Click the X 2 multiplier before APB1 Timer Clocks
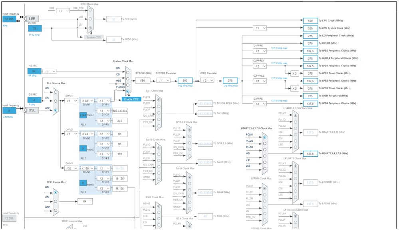This screenshot has width=399, height=231. click(x=294, y=74)
